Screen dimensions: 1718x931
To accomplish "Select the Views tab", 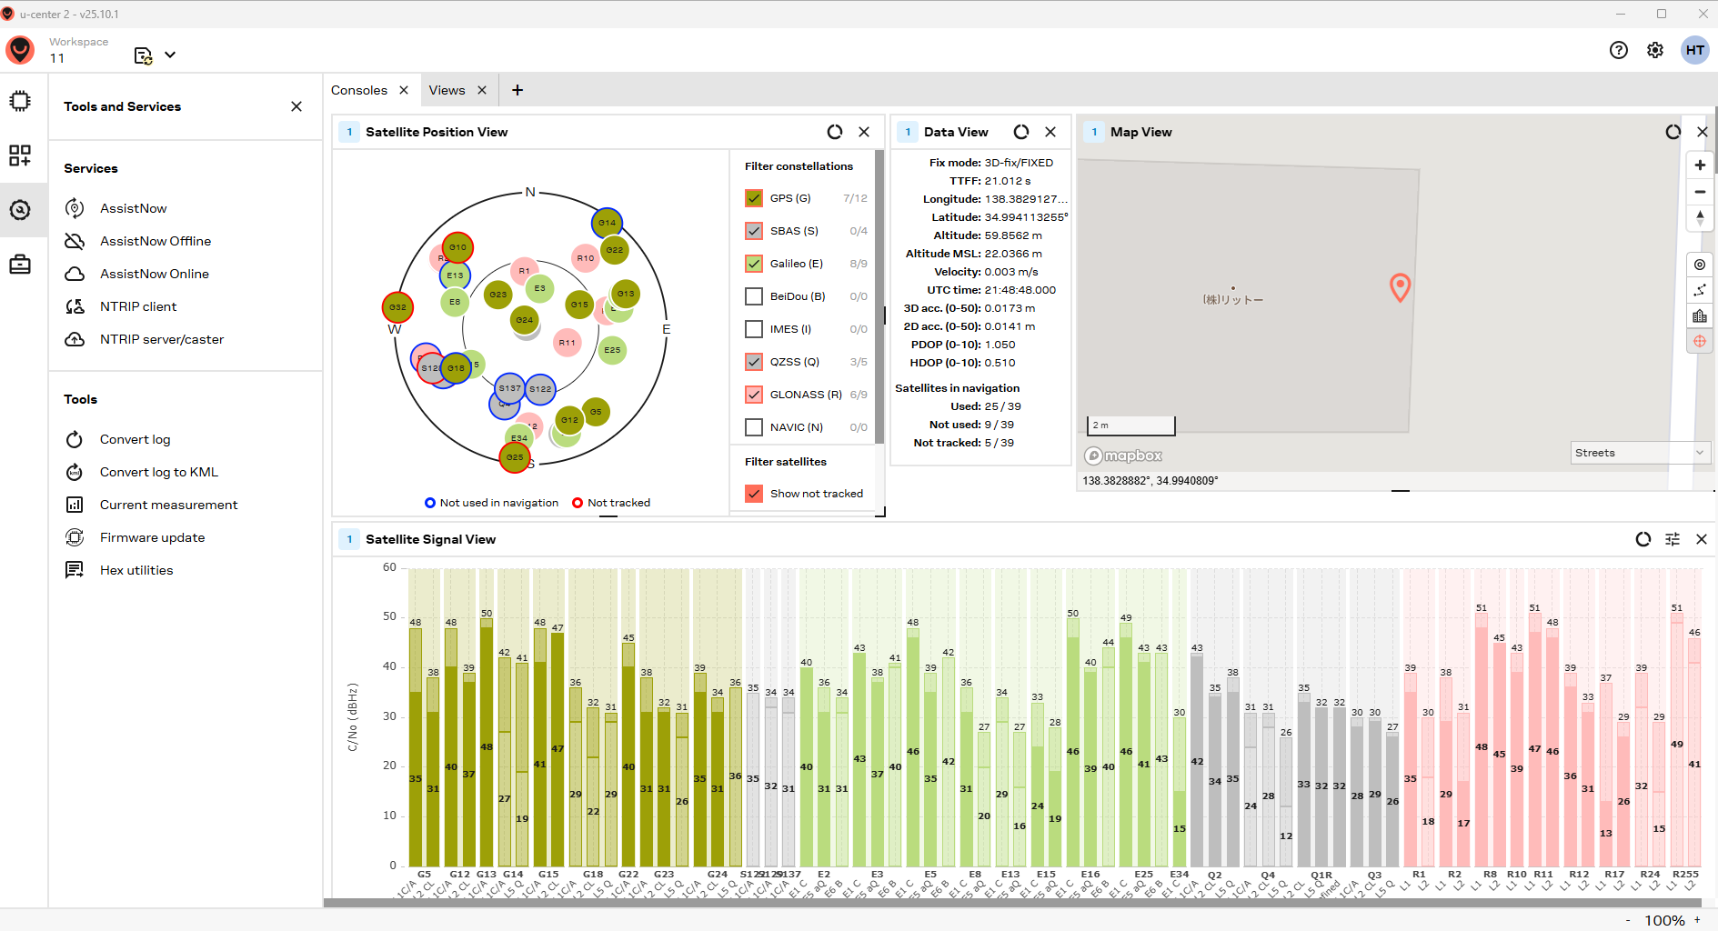I will point(447,90).
